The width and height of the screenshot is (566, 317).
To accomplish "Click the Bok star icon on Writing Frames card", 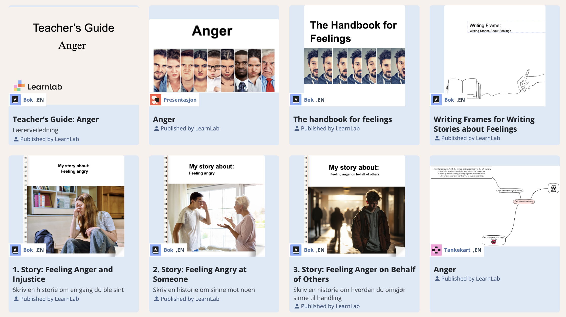I will 436,100.
